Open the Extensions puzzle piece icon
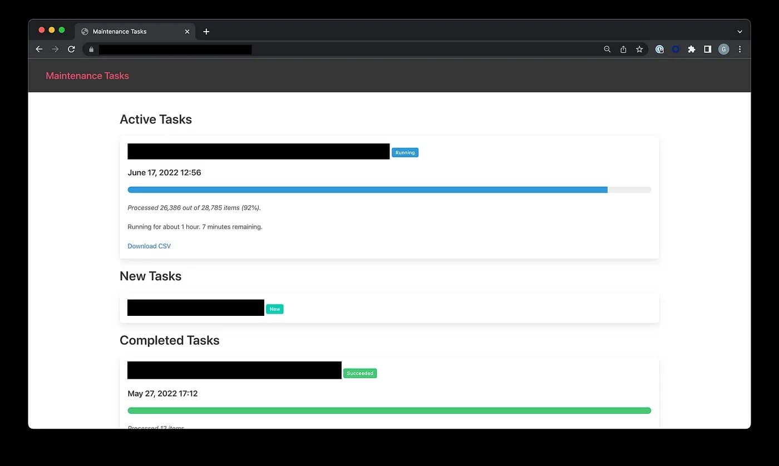Image resolution: width=779 pixels, height=466 pixels. tap(692, 49)
